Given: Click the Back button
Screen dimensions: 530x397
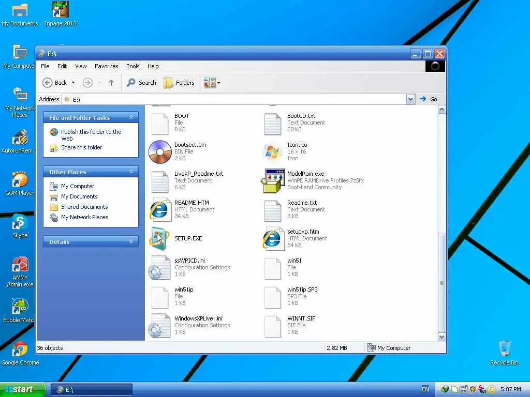Looking at the screenshot, I should coord(55,83).
